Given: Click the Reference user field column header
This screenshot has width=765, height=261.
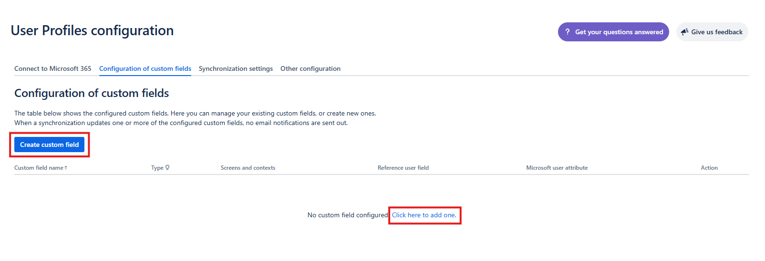Looking at the screenshot, I should [x=403, y=168].
